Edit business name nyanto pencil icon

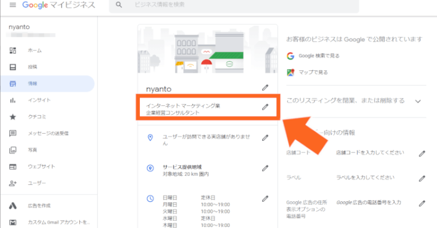265,88
